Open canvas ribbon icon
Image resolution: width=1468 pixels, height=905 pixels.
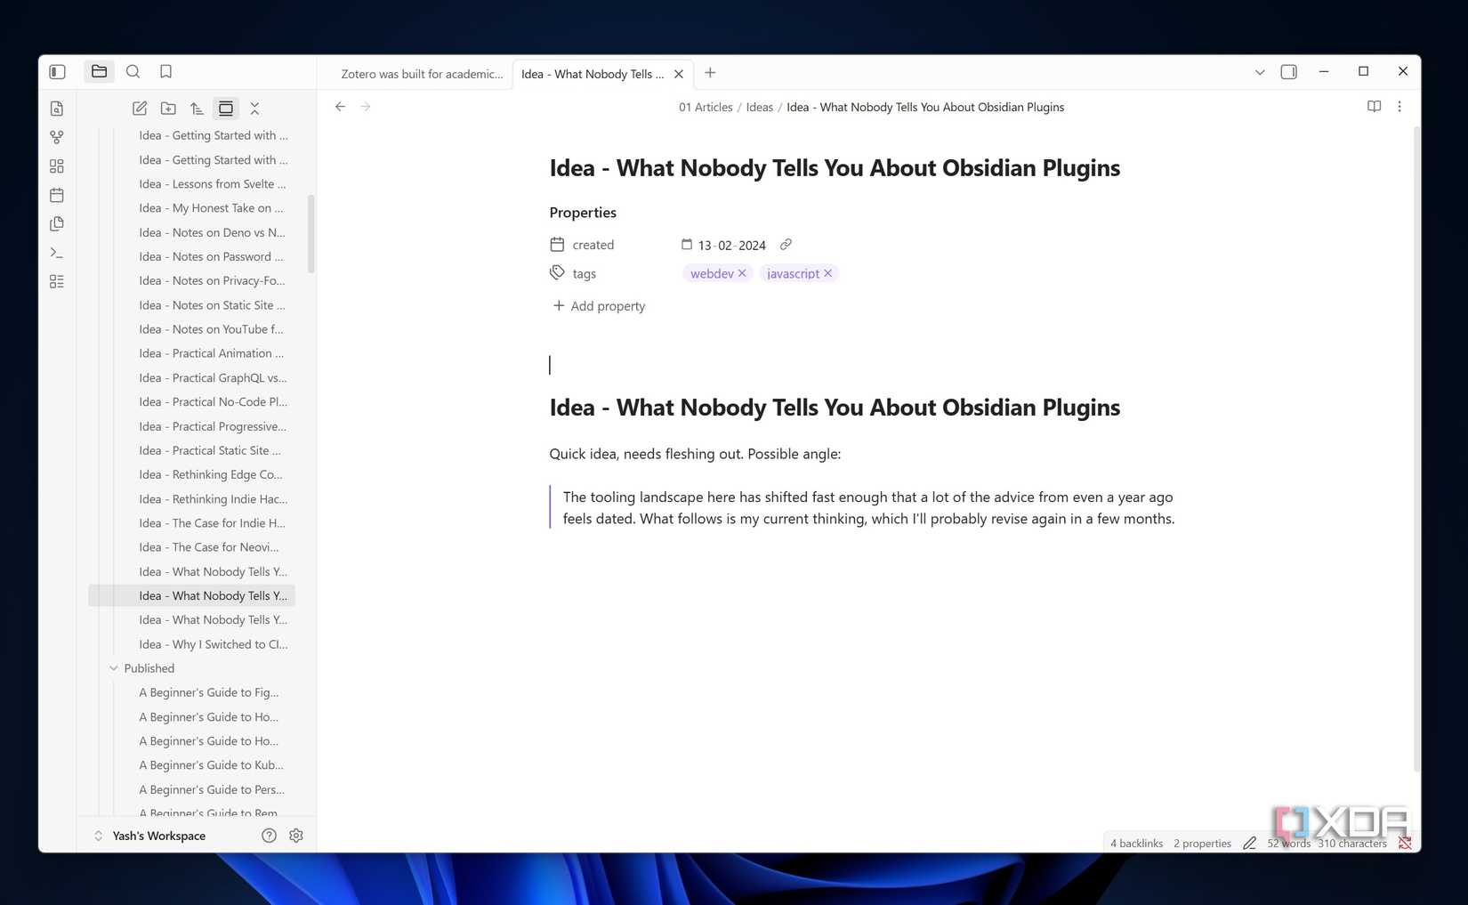[57, 166]
